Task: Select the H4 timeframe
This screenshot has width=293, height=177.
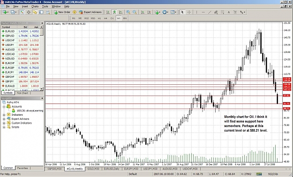Action: [x=105, y=18]
